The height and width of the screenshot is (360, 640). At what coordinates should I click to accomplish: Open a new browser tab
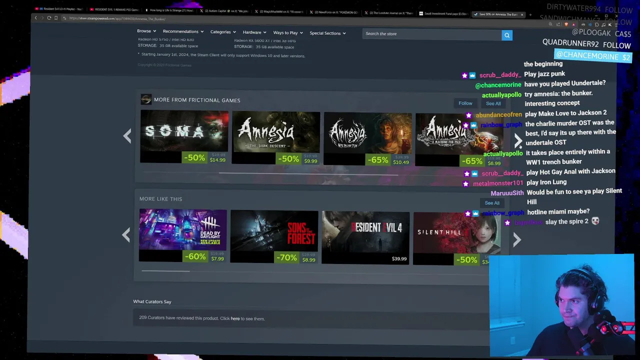tap(530, 15)
